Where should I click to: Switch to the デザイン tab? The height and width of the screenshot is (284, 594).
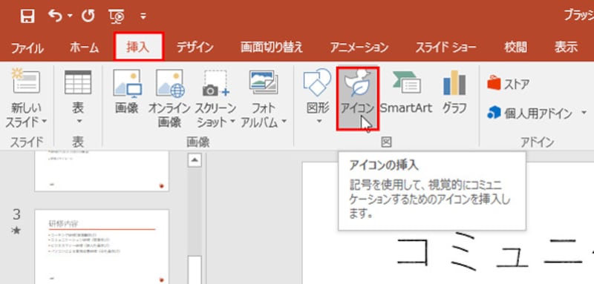[x=195, y=47]
